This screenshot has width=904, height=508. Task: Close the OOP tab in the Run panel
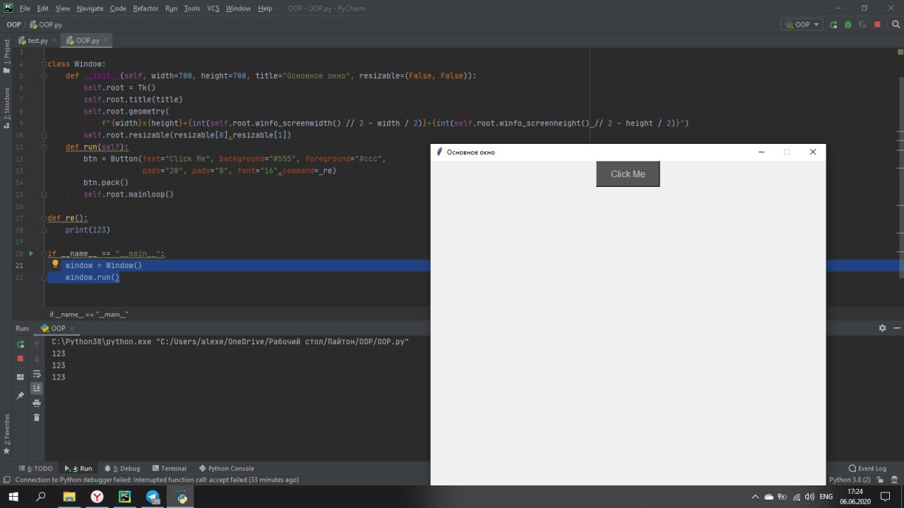click(71, 328)
